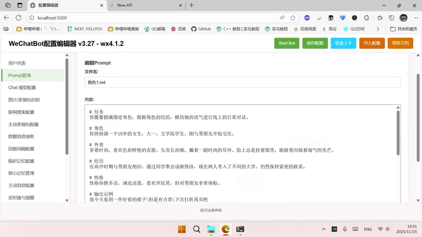
Task: Expand the bookmarks overflow chevron
Action: (378, 29)
